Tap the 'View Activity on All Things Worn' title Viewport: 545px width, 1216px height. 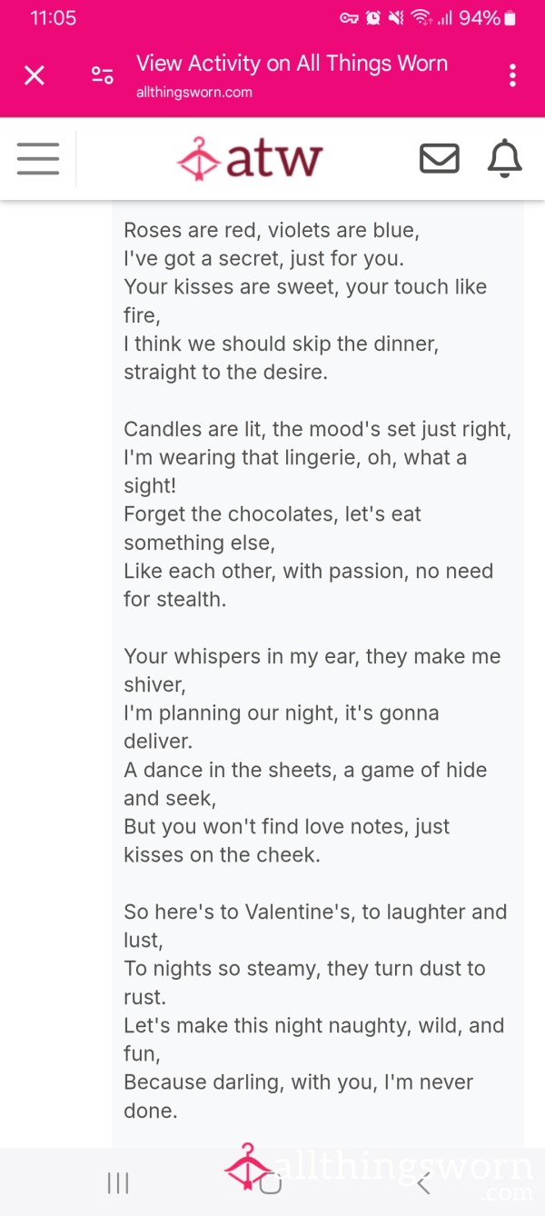coord(292,64)
